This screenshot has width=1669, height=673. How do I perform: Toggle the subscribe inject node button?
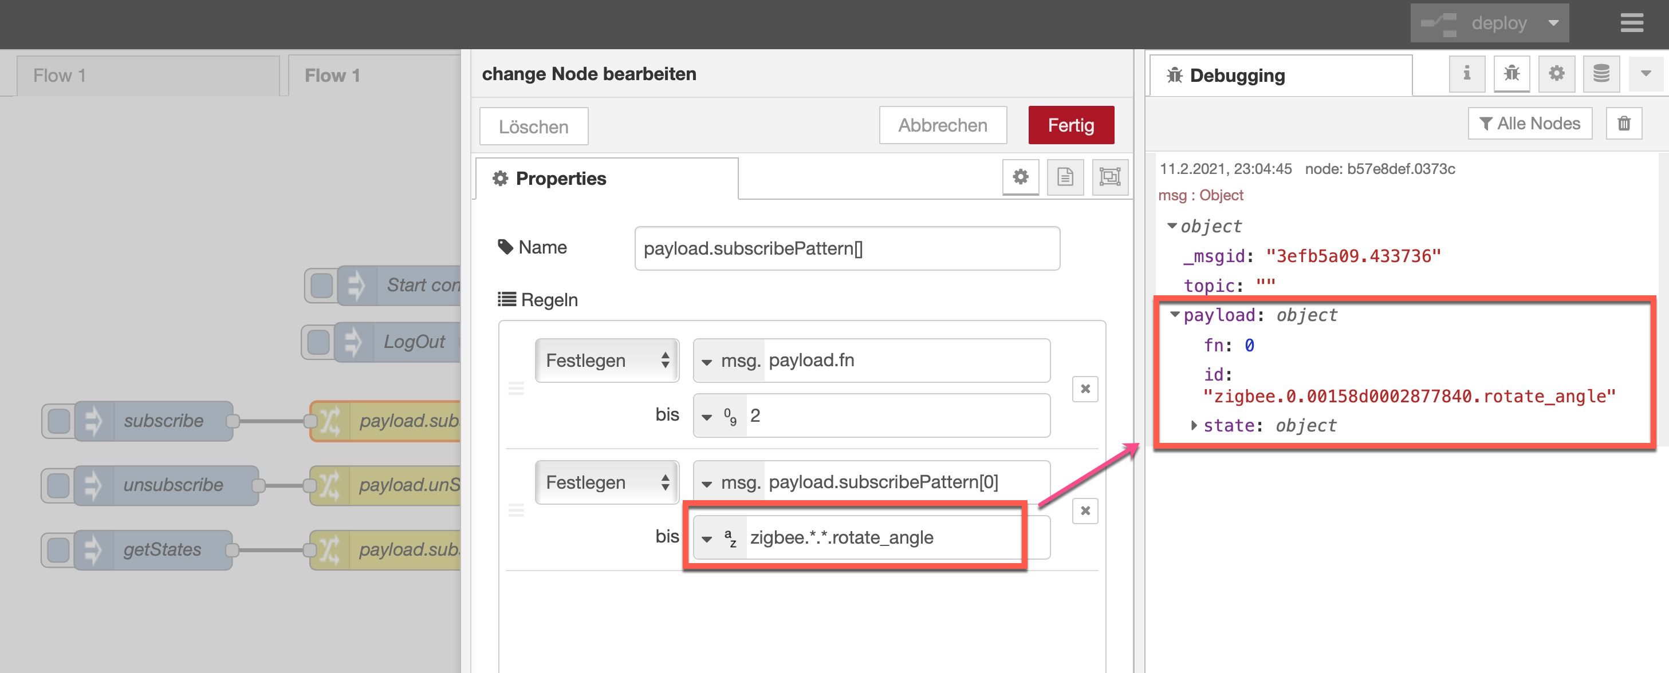coord(59,421)
